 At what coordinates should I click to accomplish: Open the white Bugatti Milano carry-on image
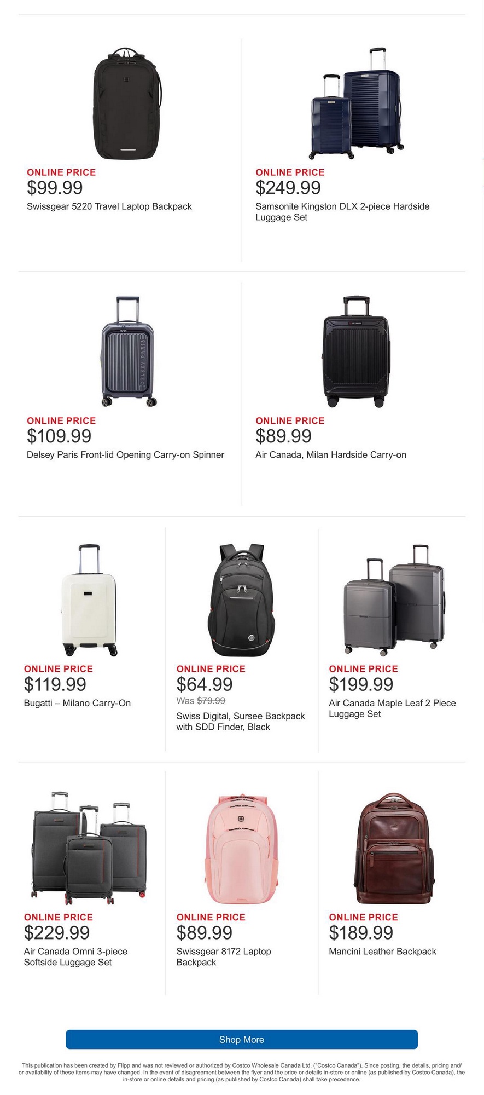click(x=89, y=600)
